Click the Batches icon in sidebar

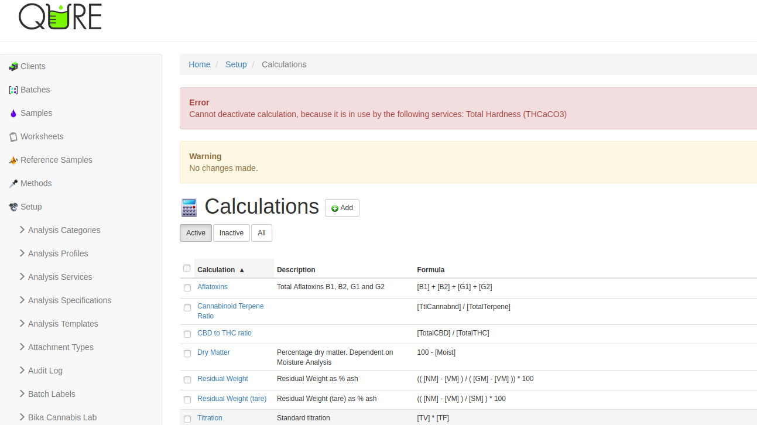13,90
